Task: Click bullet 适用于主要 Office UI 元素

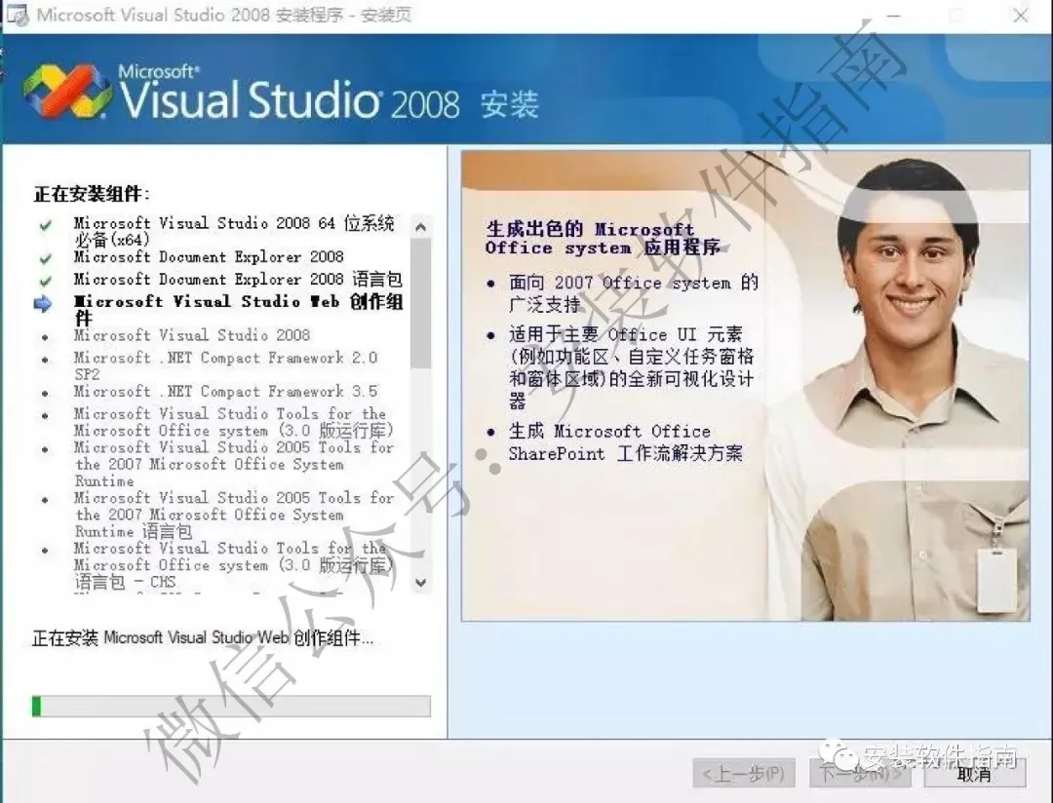Action: 631,367
